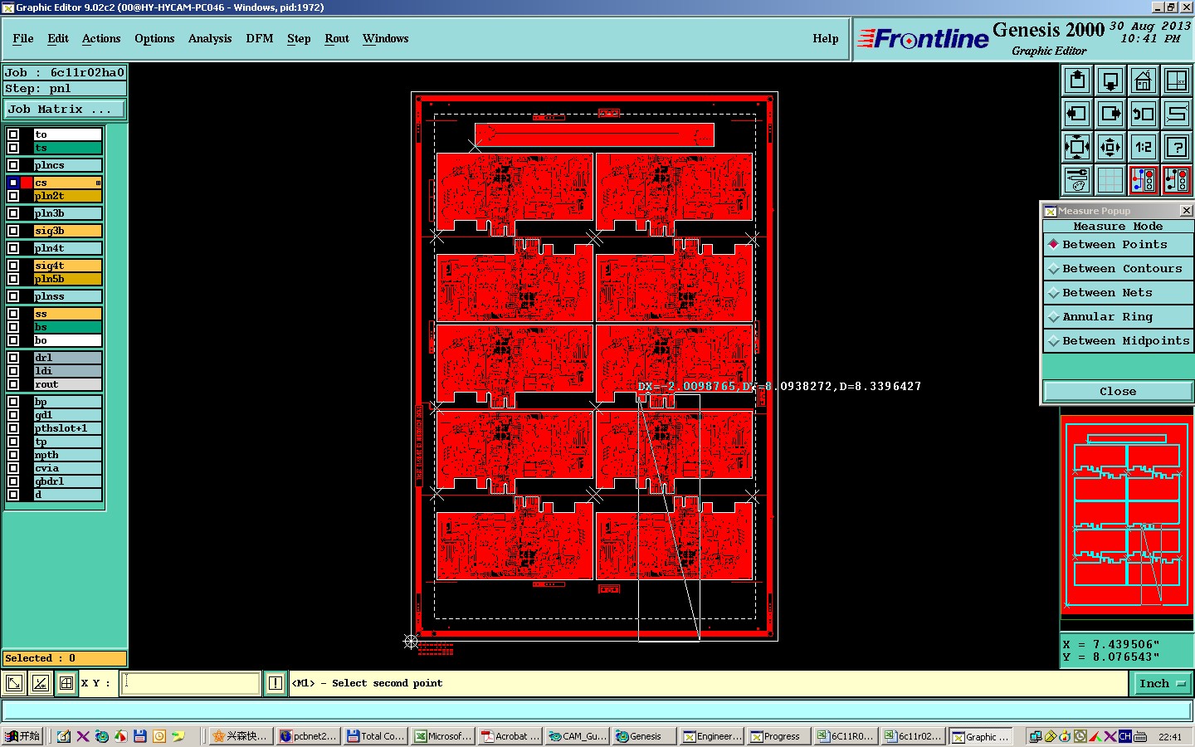Click the XY window layout icon
The width and height of the screenshot is (1195, 747).
click(1177, 81)
